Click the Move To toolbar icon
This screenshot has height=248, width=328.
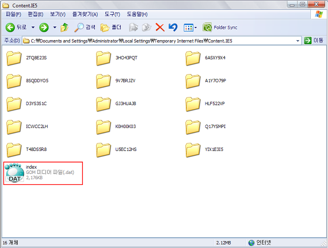click(x=134, y=28)
